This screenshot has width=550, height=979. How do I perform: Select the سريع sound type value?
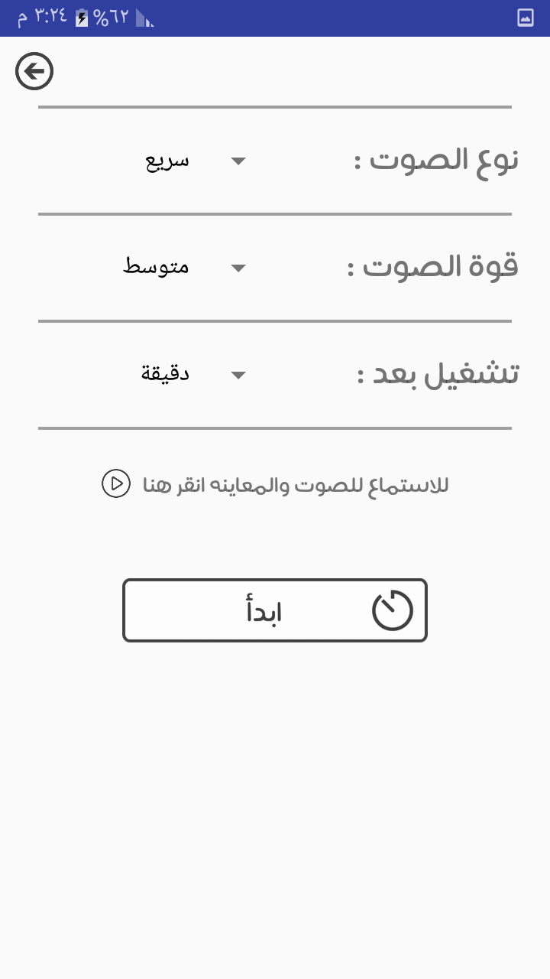[x=168, y=161]
